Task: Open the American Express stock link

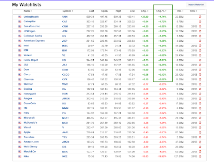Action: pyautogui.click(x=34, y=41)
